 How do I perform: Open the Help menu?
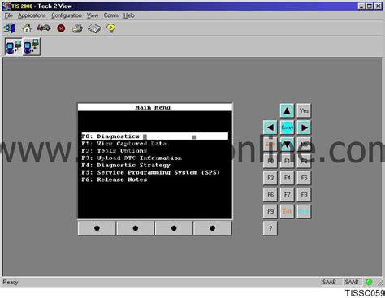129,15
